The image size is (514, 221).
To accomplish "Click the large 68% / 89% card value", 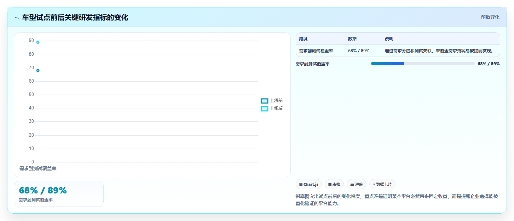I will tap(43, 190).
